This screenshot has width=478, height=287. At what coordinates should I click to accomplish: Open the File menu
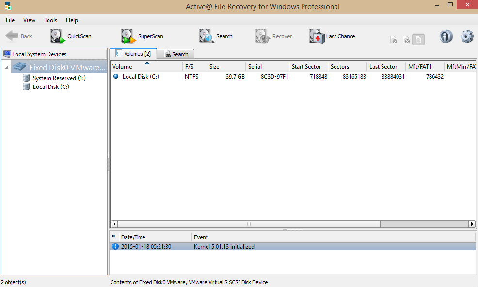click(10, 20)
